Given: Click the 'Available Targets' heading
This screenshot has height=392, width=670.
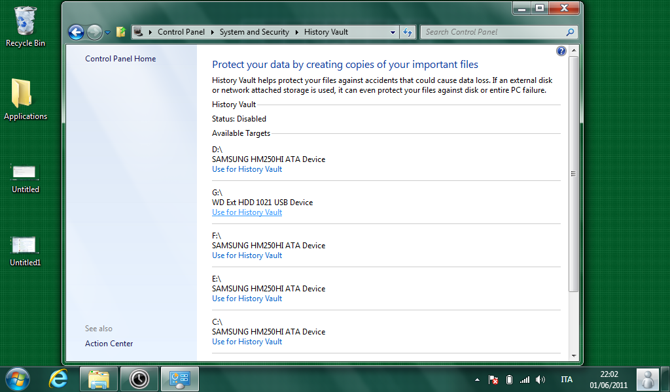Looking at the screenshot, I should pos(241,133).
